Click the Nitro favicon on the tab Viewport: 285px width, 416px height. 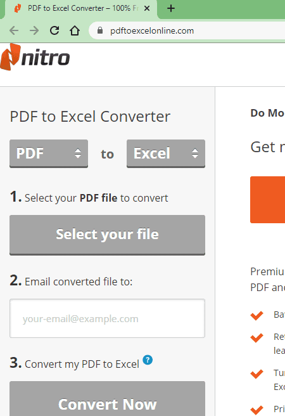tap(18, 8)
